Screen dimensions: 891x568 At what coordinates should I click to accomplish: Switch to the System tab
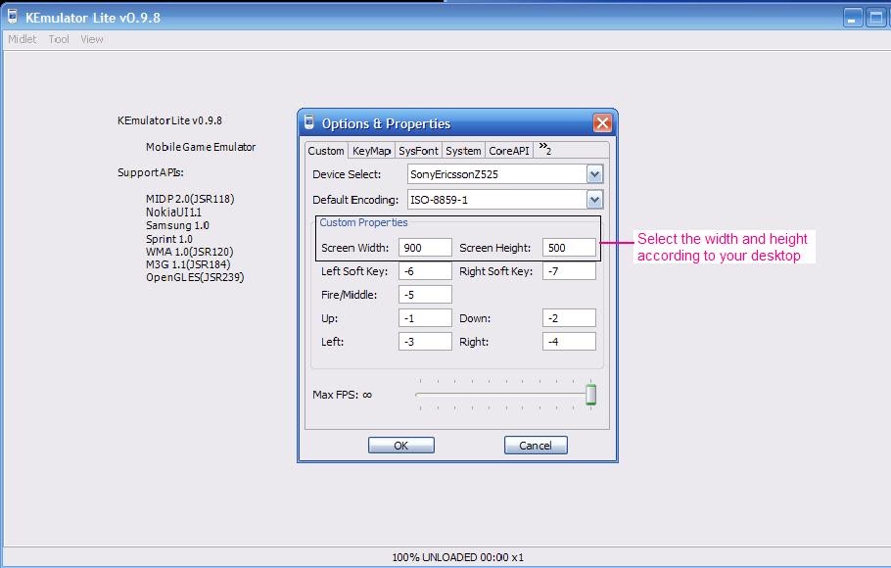coord(463,151)
